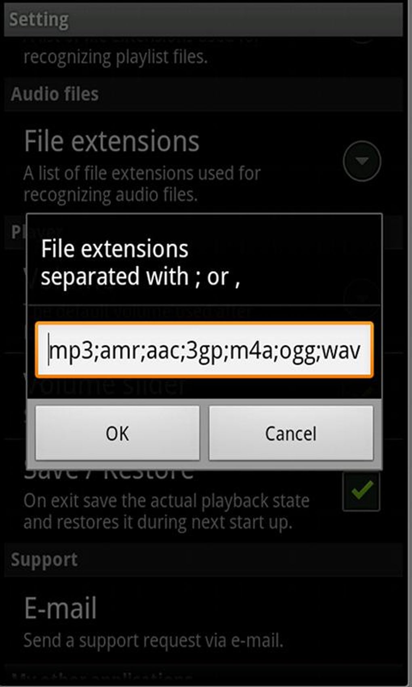Toggle the Save / Restore checkbox
The width and height of the screenshot is (412, 687).
pyautogui.click(x=361, y=491)
